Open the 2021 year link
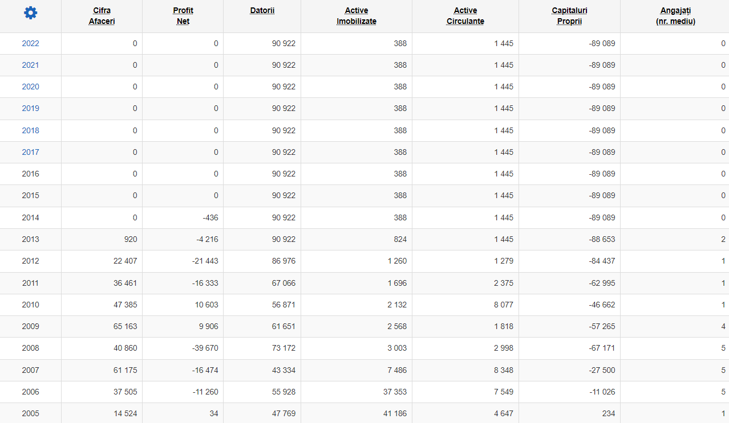This screenshot has height=423, width=729. point(30,65)
